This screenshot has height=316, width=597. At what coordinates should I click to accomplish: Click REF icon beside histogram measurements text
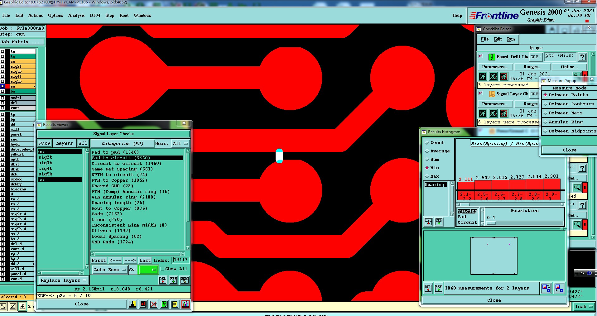439,288
